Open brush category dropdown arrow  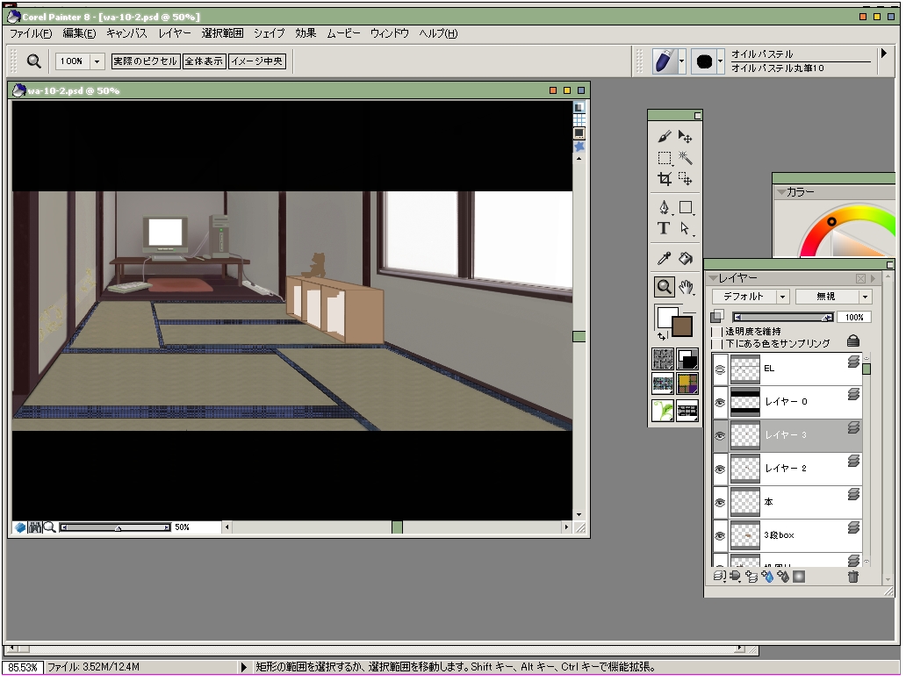click(x=682, y=61)
